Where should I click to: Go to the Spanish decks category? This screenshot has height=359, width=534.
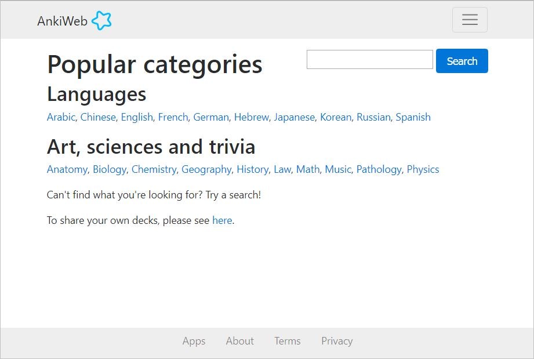[x=413, y=117]
